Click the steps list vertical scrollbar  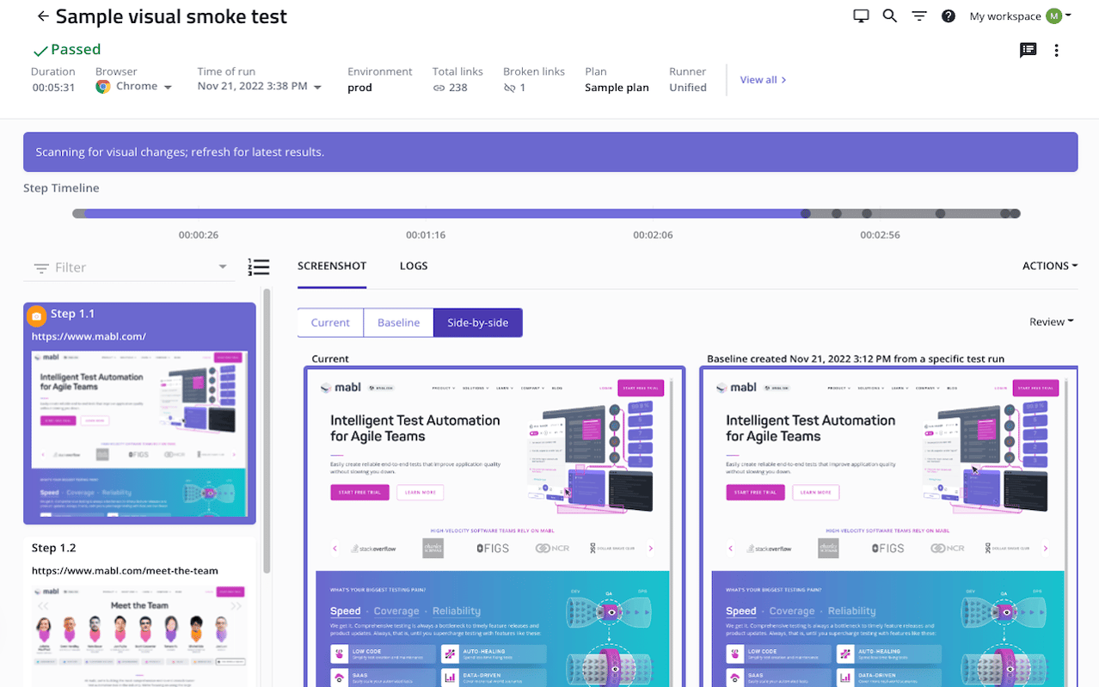point(267,430)
